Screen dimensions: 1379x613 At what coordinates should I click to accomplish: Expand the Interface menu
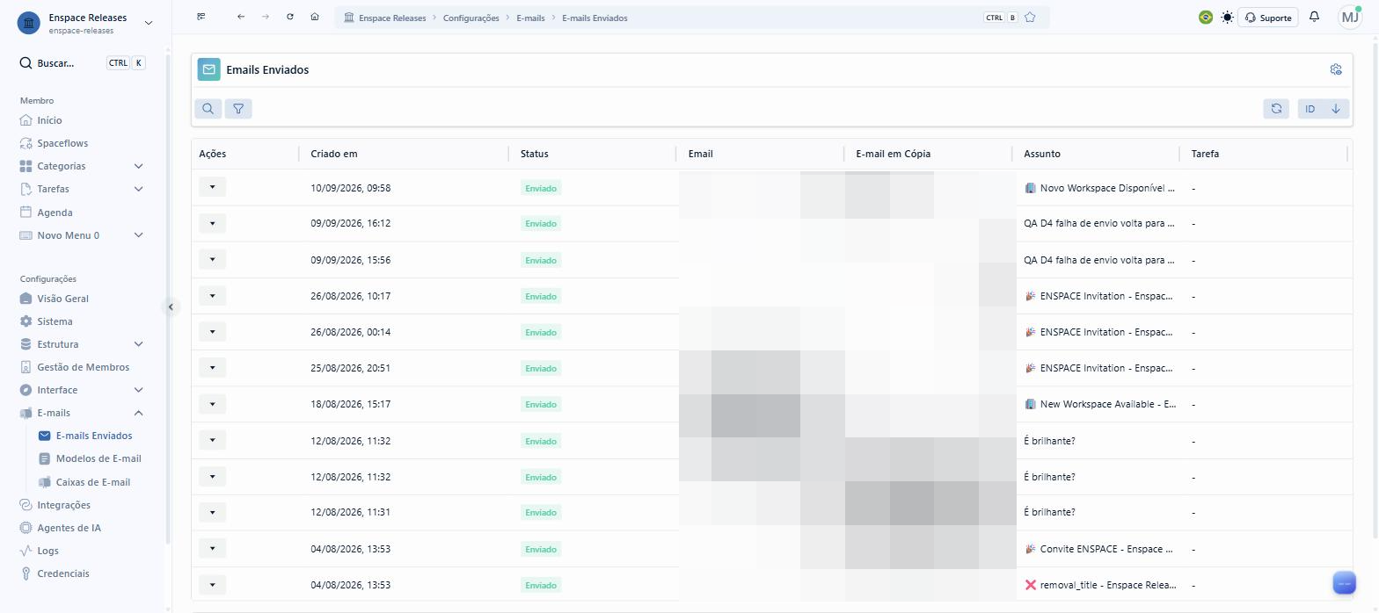(x=82, y=390)
